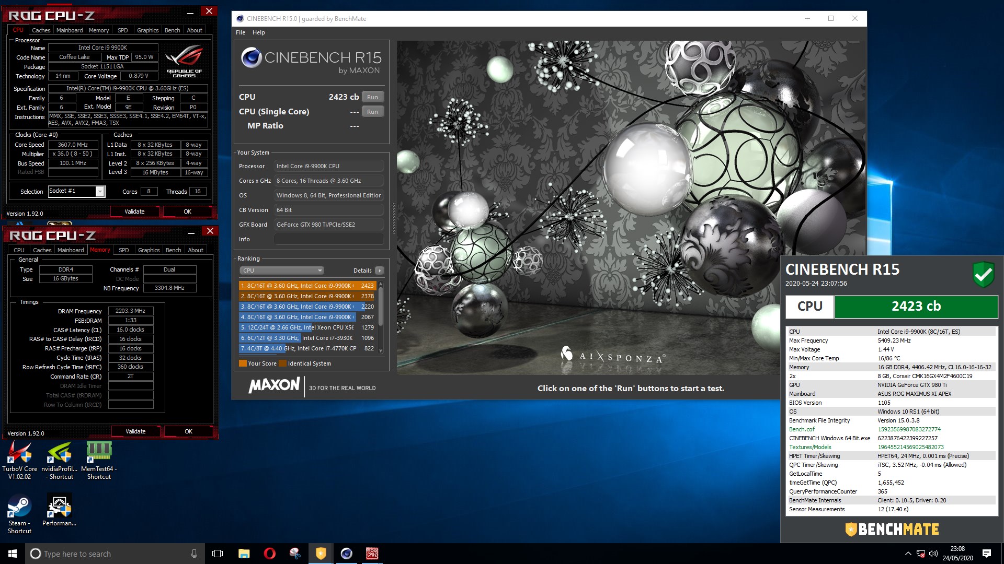Open File Explorer from taskbar

[x=244, y=554]
